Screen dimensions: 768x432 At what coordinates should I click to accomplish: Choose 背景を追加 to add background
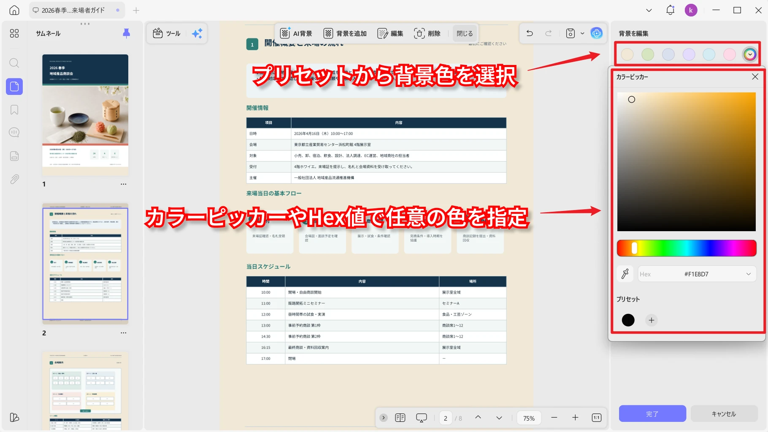click(x=345, y=33)
